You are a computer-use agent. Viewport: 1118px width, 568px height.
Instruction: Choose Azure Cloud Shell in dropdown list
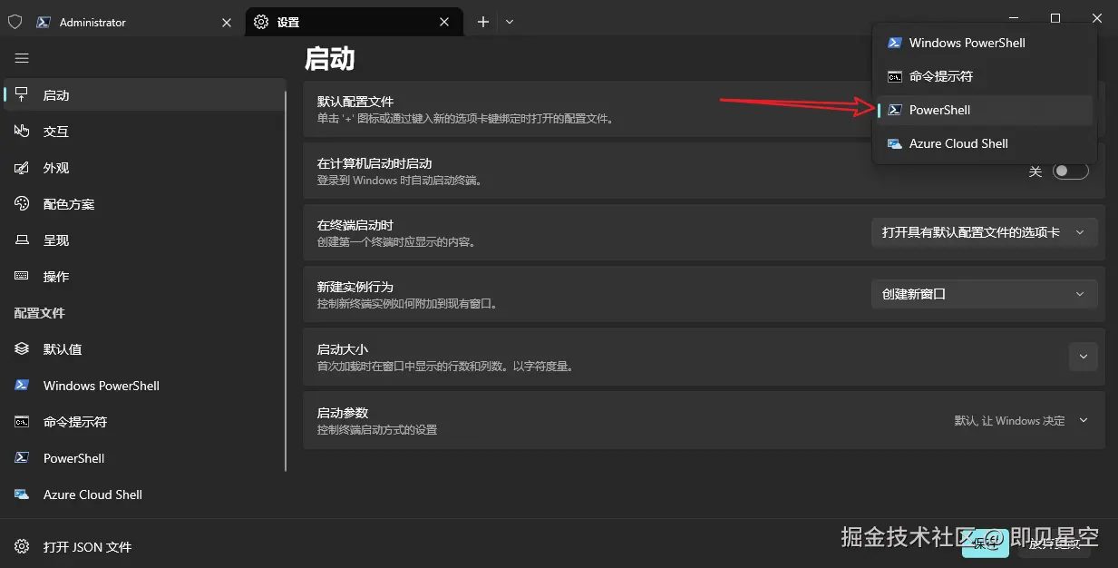coord(985,143)
